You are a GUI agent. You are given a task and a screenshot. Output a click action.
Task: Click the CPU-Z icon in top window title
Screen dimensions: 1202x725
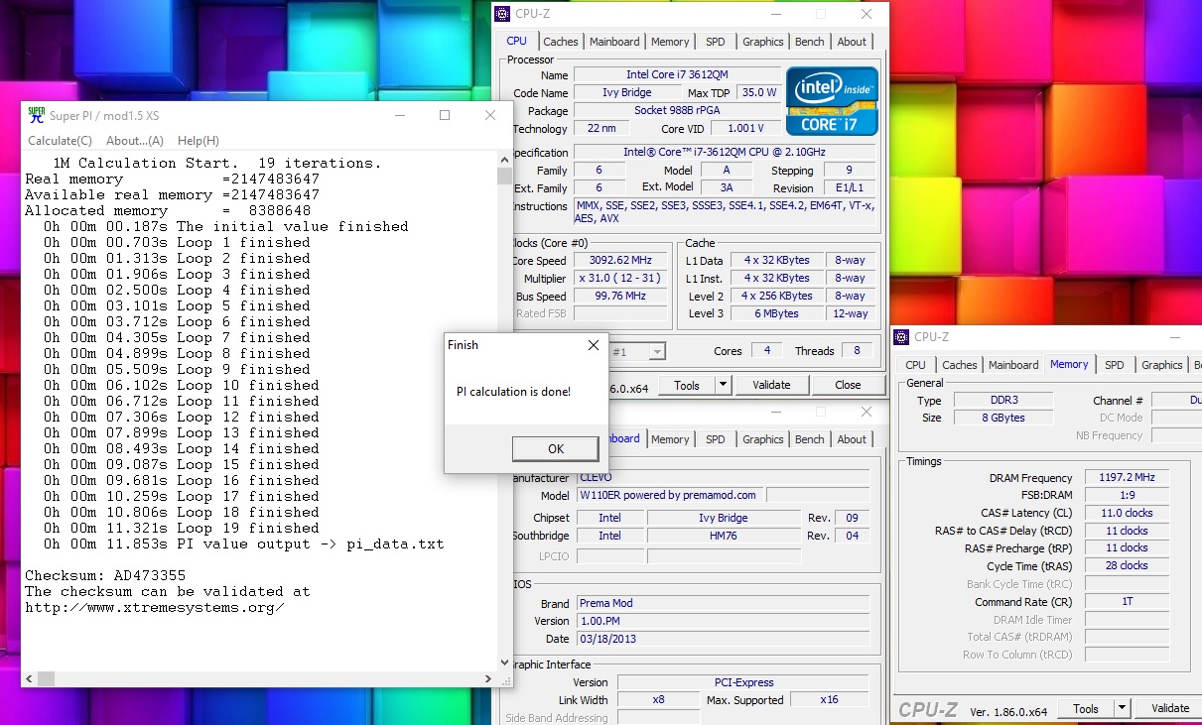(504, 14)
